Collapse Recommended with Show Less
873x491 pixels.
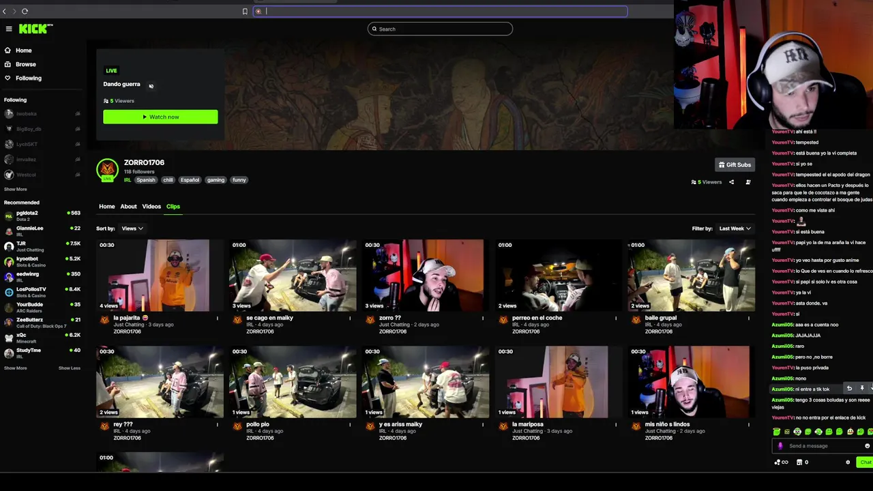[70, 368]
